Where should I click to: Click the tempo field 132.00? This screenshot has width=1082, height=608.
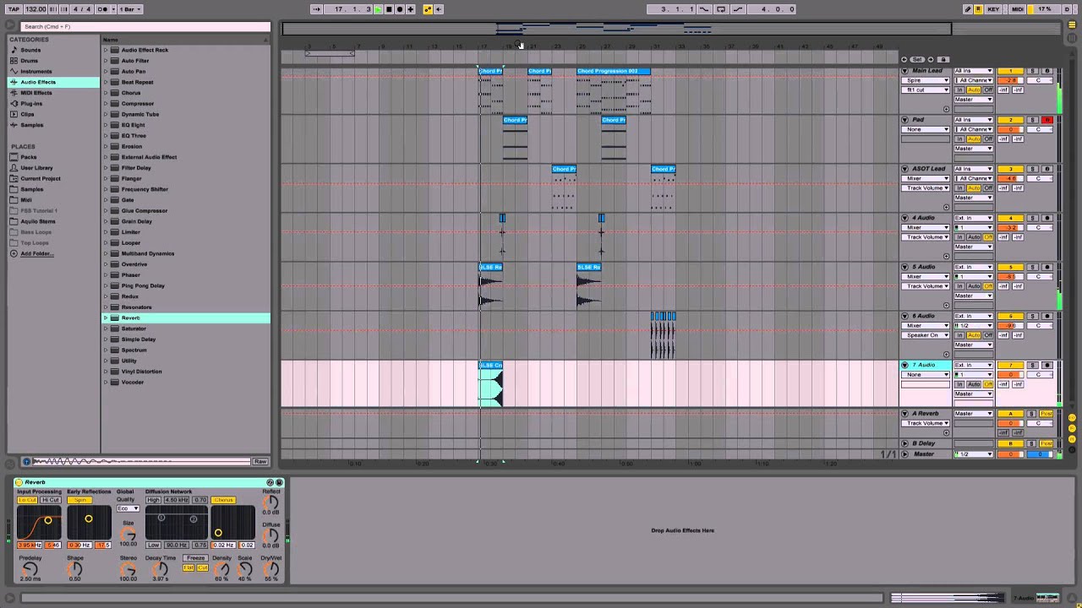pos(36,9)
